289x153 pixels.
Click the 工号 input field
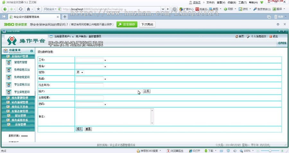coord(89,60)
